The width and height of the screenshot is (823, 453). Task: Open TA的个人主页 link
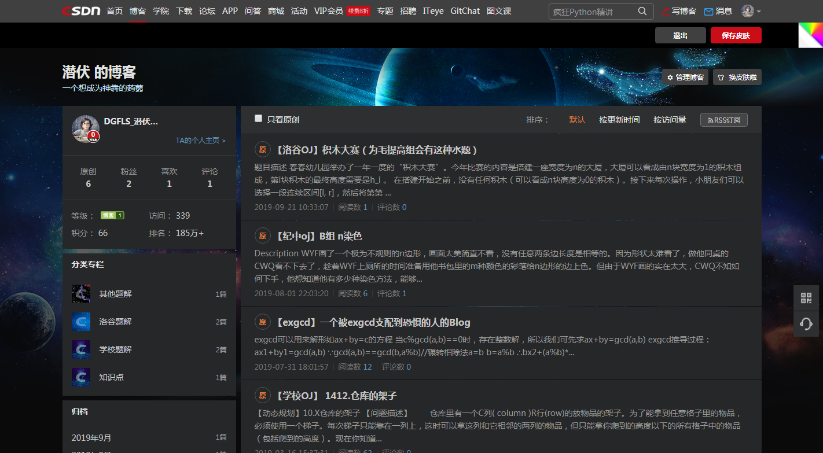pyautogui.click(x=201, y=140)
